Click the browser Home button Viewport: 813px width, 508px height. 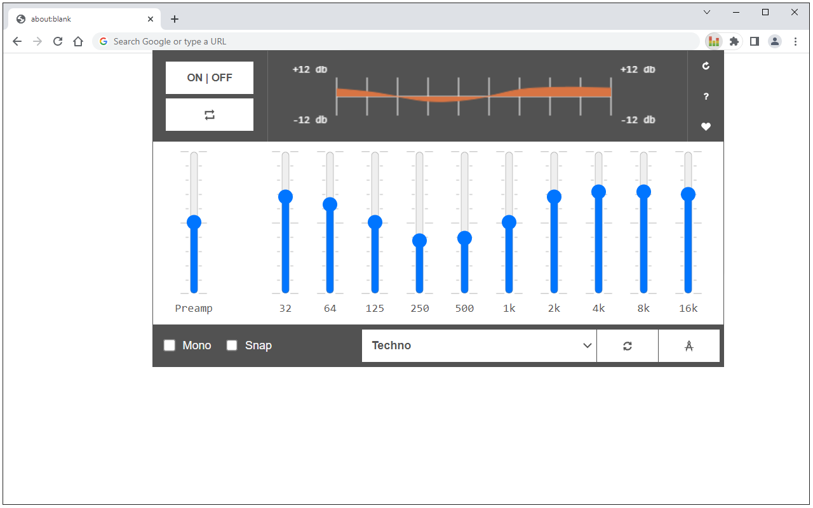[78, 41]
